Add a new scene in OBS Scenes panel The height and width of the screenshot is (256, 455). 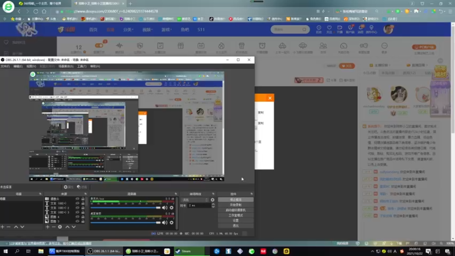point(3,226)
